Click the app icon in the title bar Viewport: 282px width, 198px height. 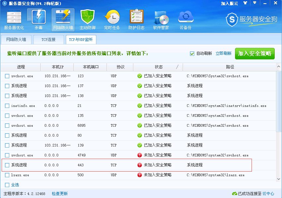click(x=5, y=3)
